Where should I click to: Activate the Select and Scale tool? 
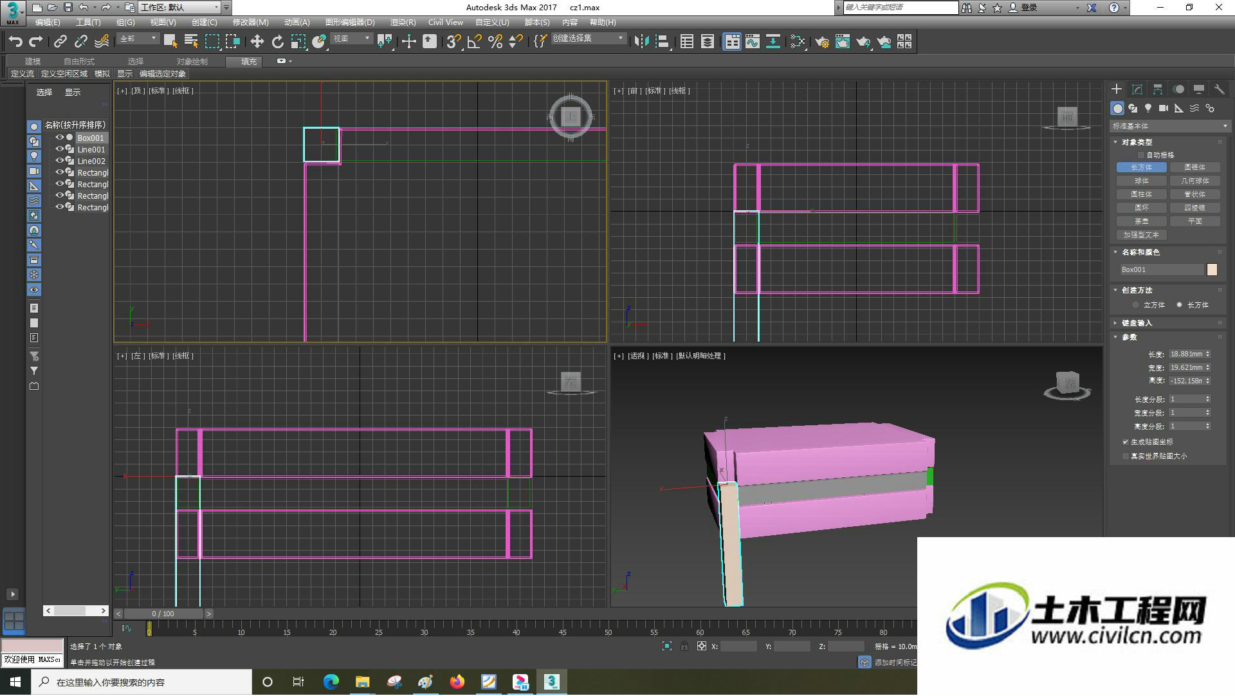[298, 42]
